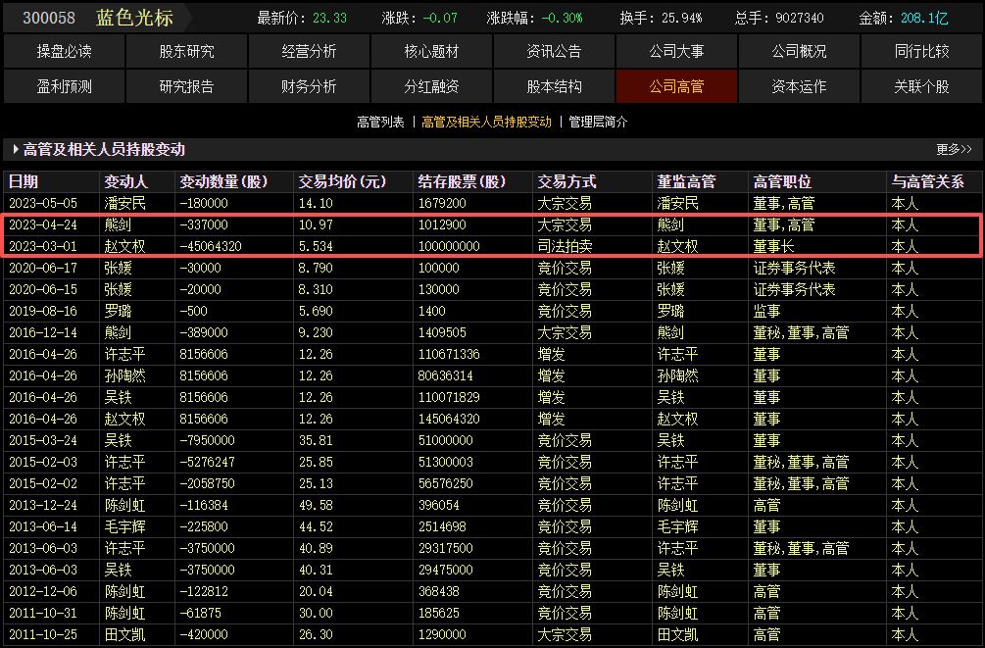Screen dimensions: 985x648
Task: View the 关联个股 tab
Action: tap(919, 86)
